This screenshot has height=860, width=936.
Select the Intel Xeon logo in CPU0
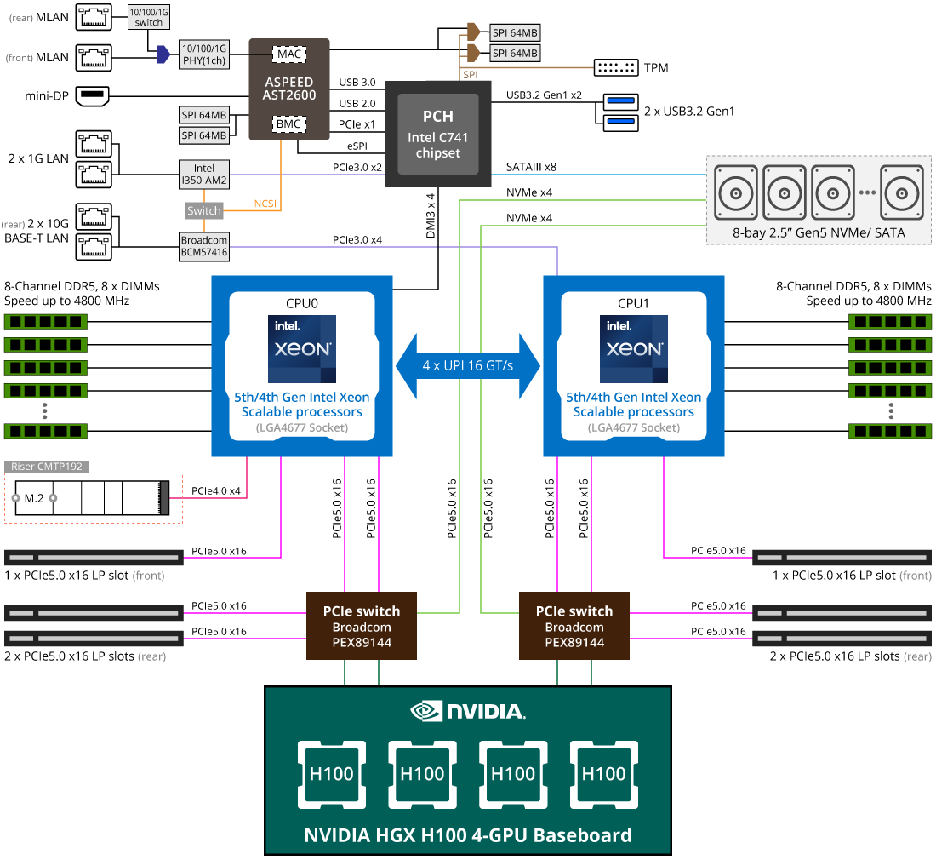(x=302, y=349)
